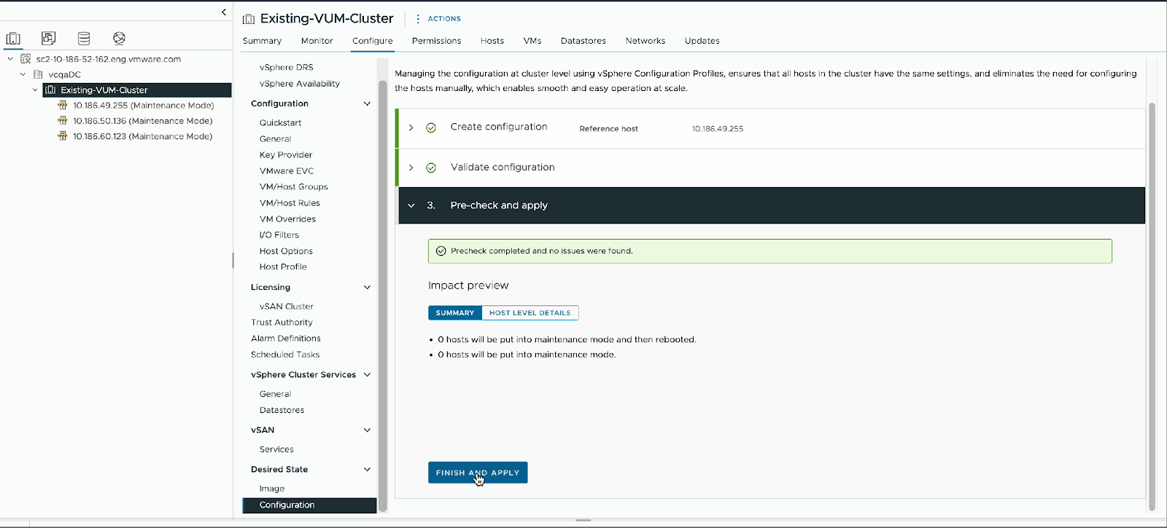Select host 10.186.50.136 (Maintenance Mode)

coord(142,121)
